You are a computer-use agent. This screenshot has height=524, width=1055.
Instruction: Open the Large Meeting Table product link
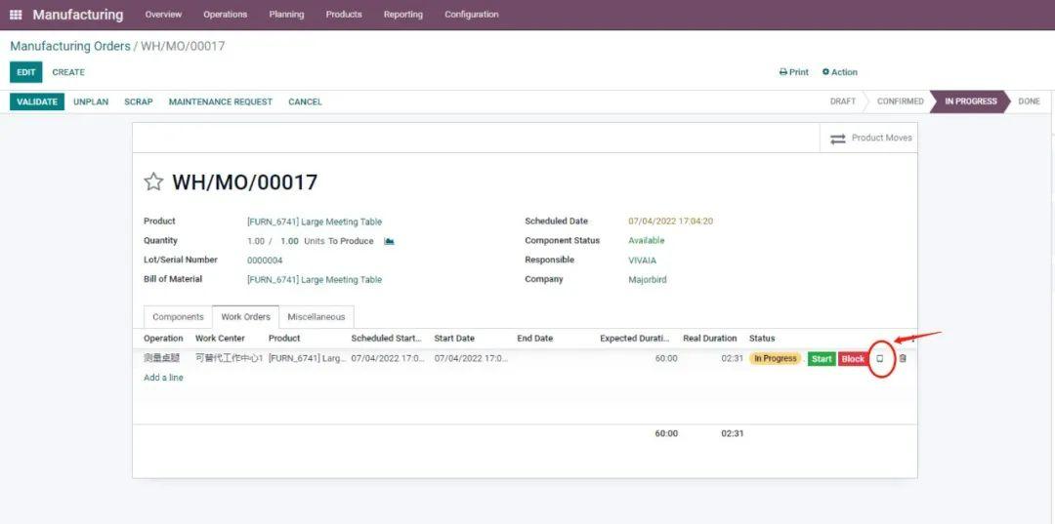[x=314, y=222]
